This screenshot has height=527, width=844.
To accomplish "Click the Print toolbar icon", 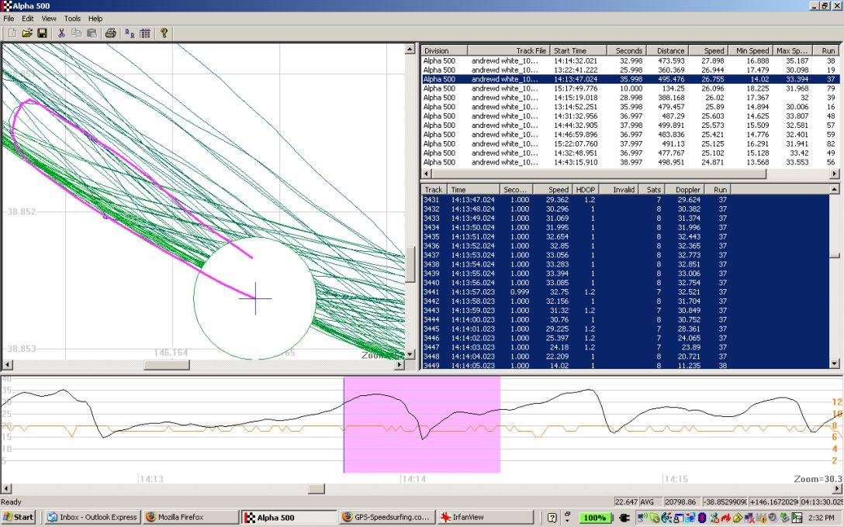I will 110,33.
